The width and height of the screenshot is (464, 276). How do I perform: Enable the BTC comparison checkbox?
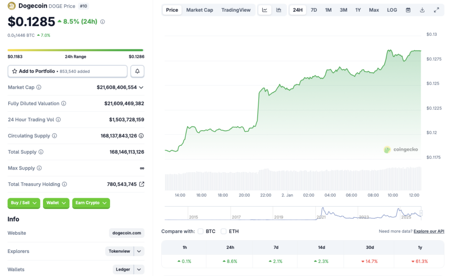(x=200, y=231)
